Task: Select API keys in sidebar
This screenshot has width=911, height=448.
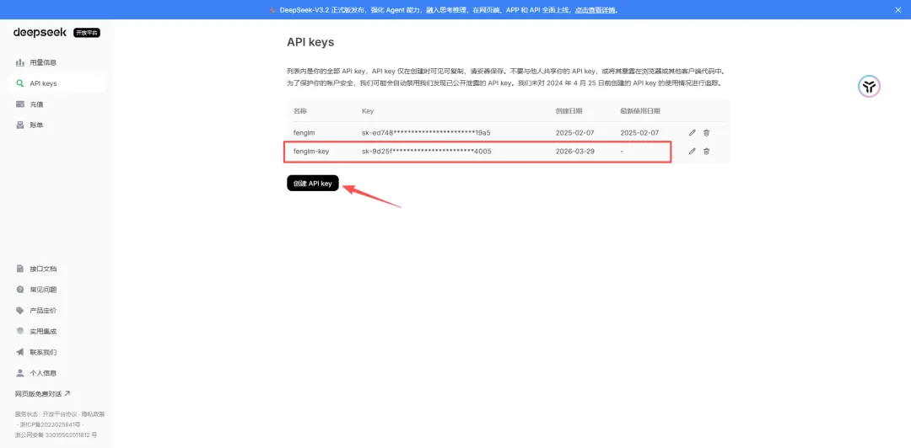Action: [x=57, y=83]
